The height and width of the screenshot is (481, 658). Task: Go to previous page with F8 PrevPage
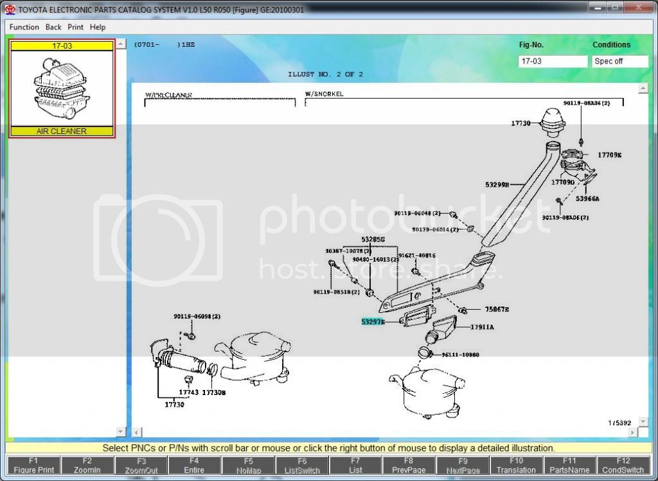[409, 465]
